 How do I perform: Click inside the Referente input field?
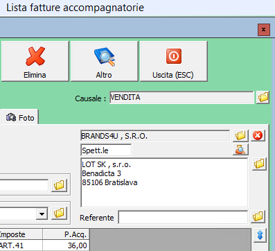click(183, 217)
